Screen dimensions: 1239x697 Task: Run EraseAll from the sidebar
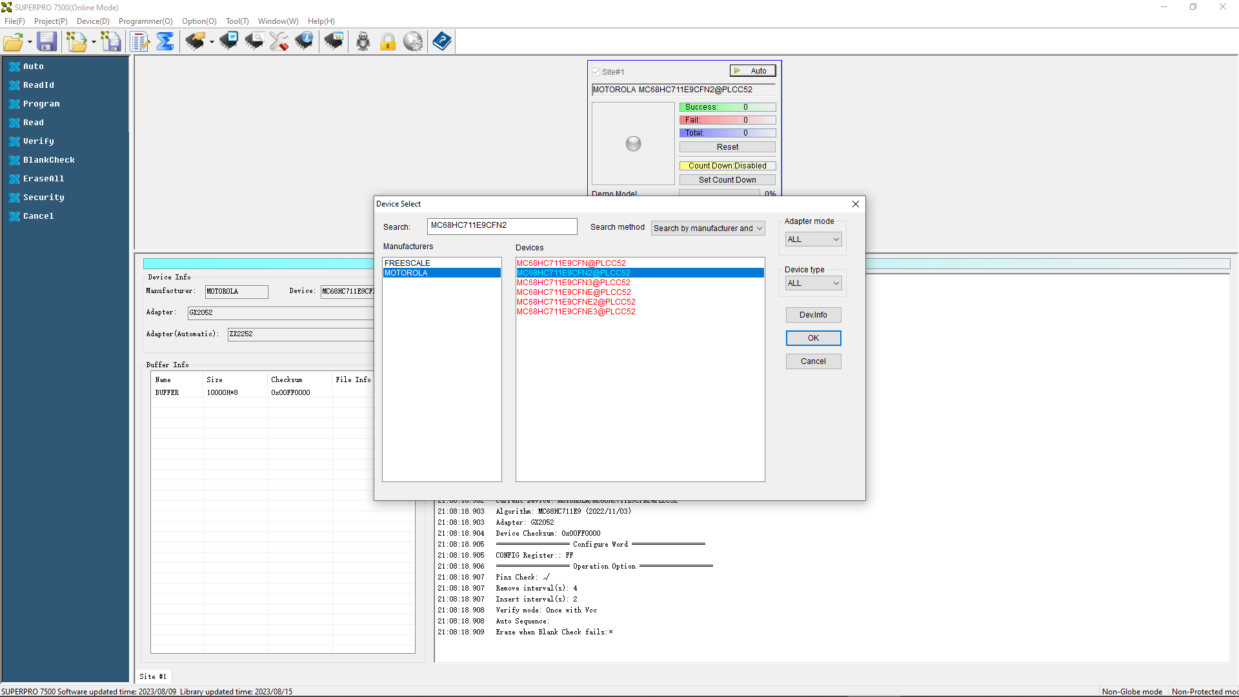[x=44, y=179]
